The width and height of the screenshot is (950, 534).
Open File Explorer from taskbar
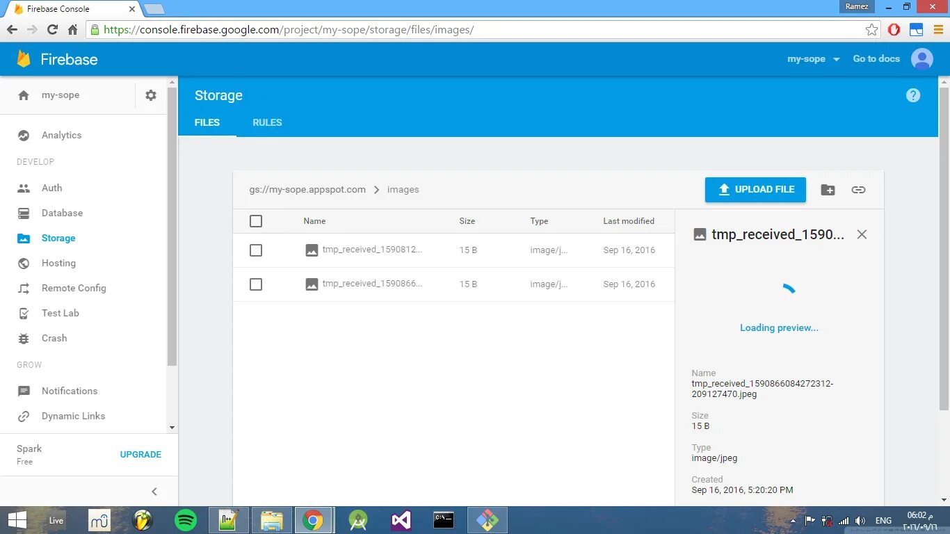(272, 520)
